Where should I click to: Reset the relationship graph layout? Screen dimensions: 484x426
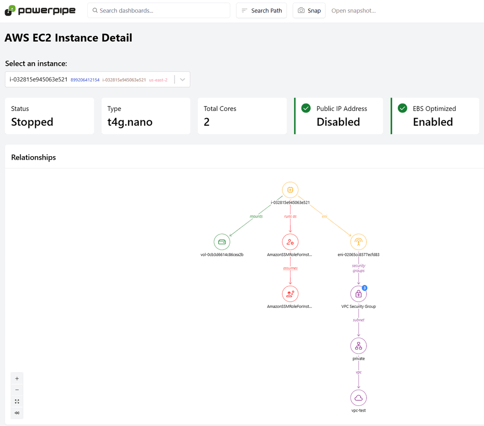coord(17,413)
